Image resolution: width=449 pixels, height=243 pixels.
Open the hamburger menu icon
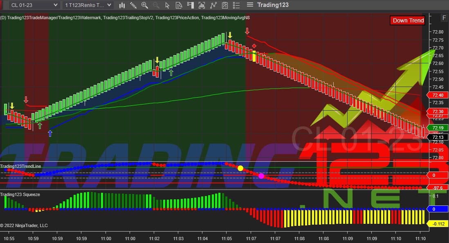tap(250, 4)
